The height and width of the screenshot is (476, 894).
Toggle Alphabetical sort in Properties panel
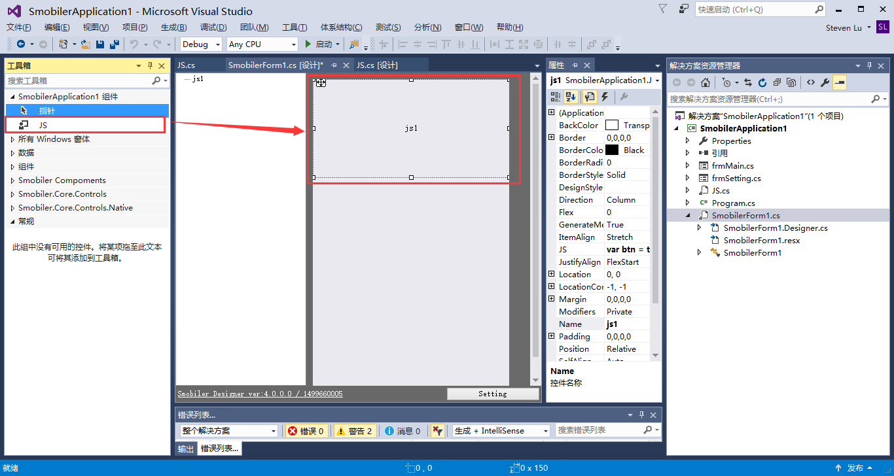pyautogui.click(x=571, y=97)
